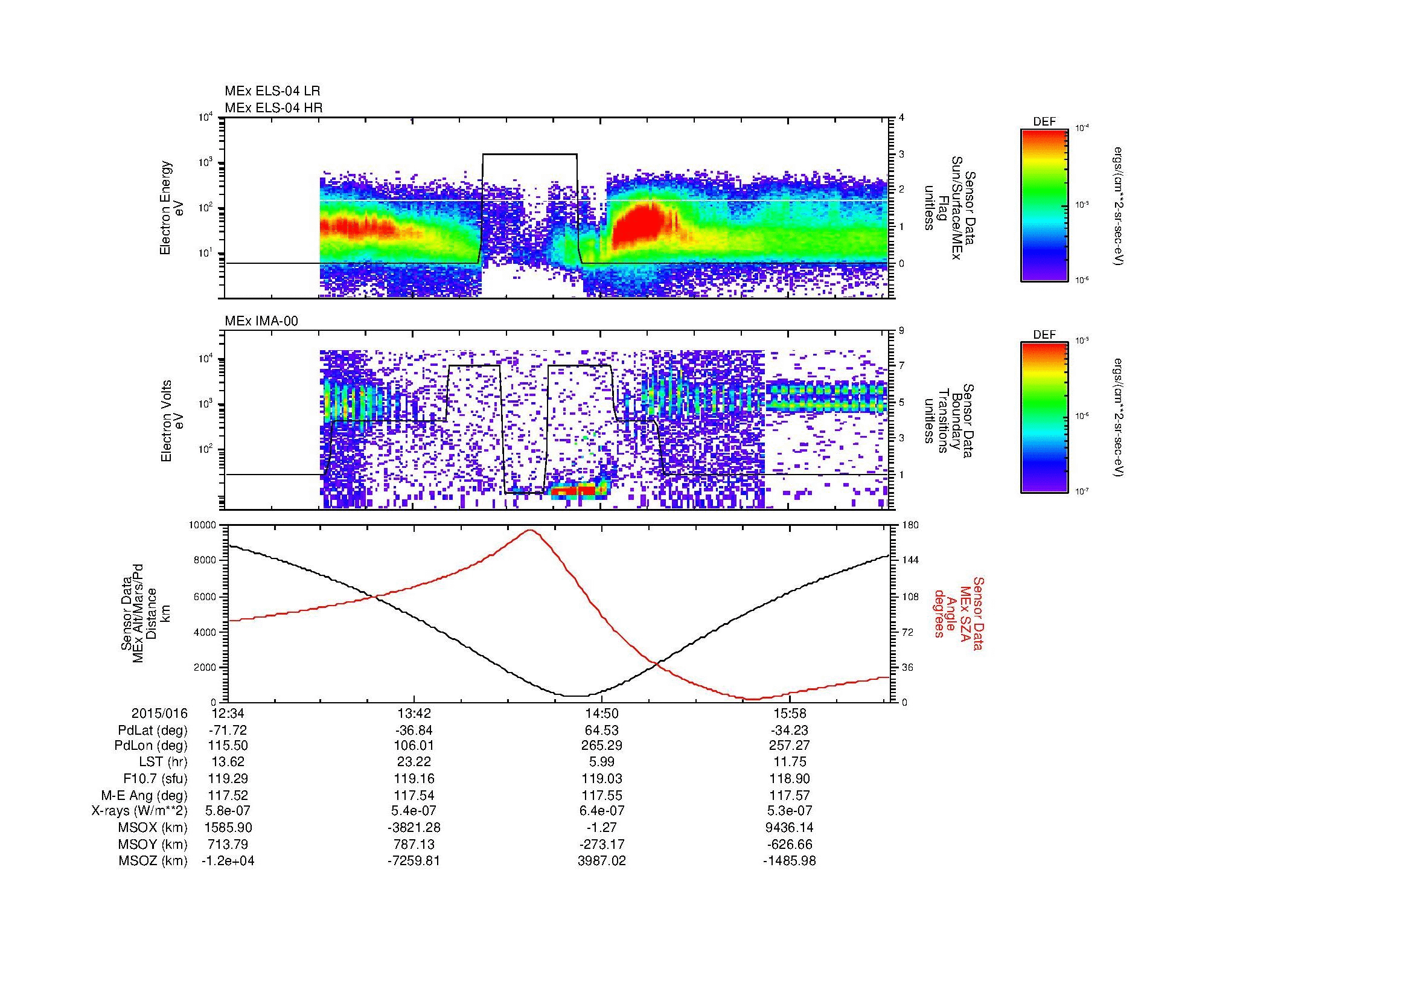Select M-E Ang value '117.57'

point(790,795)
